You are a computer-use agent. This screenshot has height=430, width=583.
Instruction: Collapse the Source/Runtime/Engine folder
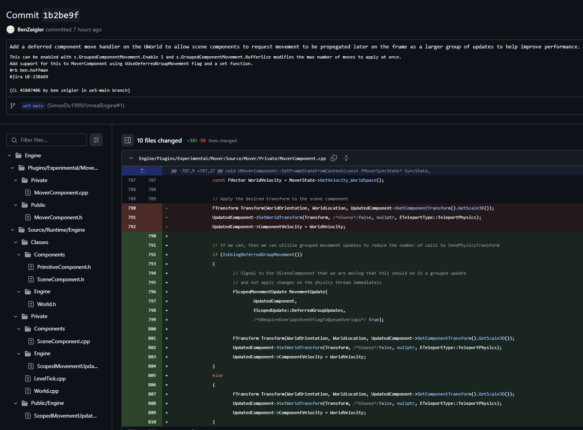click(x=13, y=230)
